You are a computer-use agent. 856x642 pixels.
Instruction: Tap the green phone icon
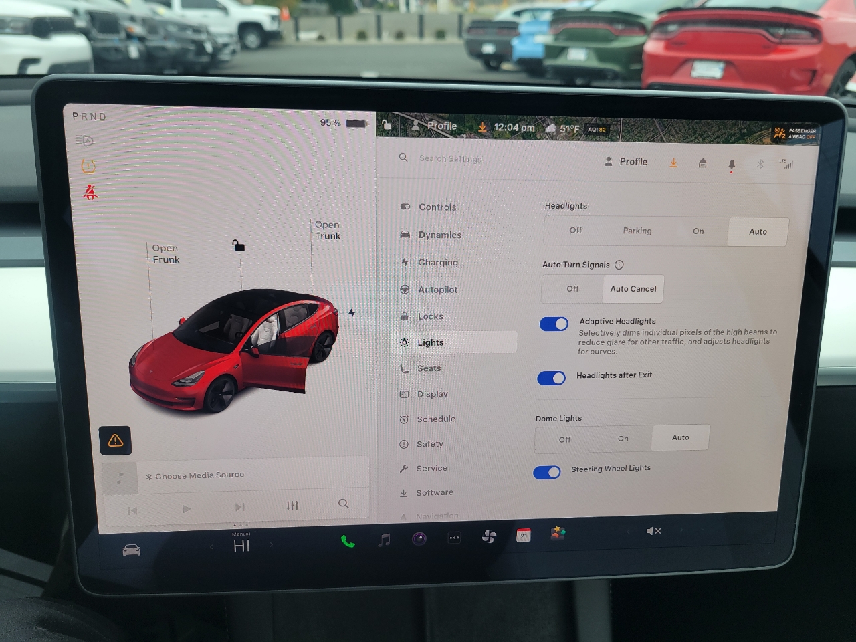[348, 541]
